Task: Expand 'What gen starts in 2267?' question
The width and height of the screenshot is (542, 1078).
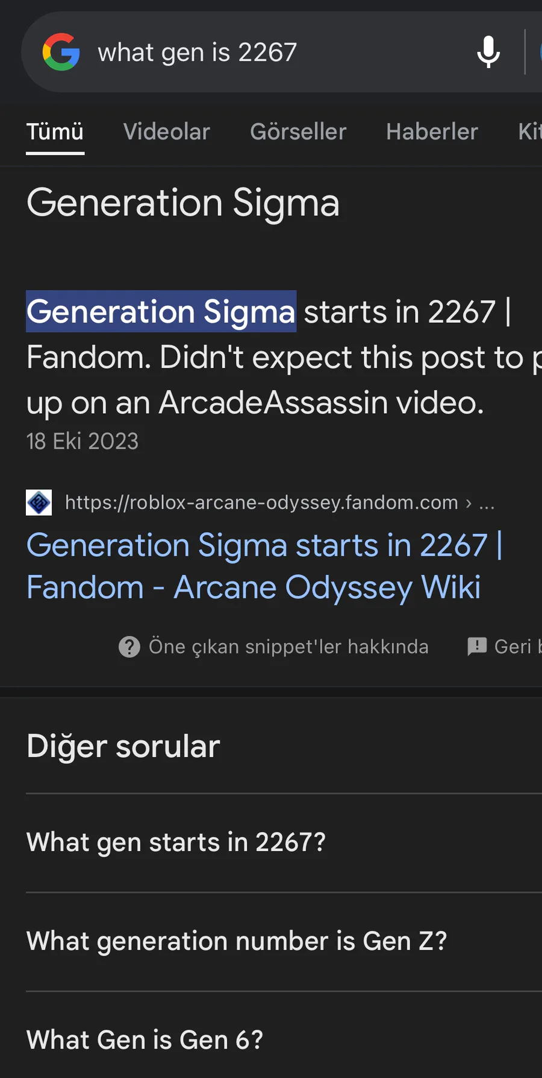Action: pos(176,842)
